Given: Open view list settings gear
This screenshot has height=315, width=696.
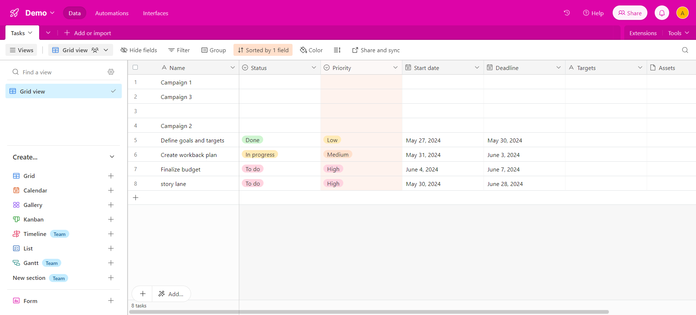Looking at the screenshot, I should [111, 72].
